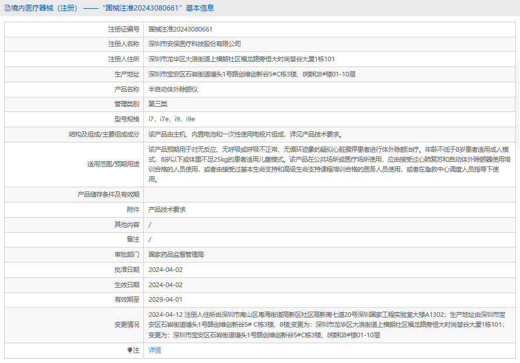The width and height of the screenshot is (520, 363).
Task: Click the 注 label in the last row
Action: [x=136, y=350]
